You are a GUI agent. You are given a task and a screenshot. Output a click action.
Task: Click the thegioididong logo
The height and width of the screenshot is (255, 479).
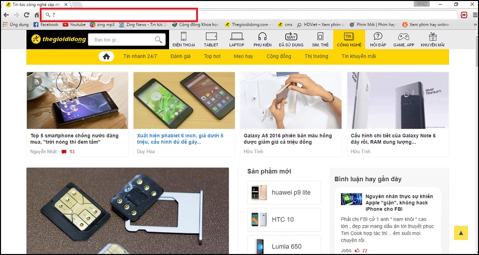(x=58, y=39)
